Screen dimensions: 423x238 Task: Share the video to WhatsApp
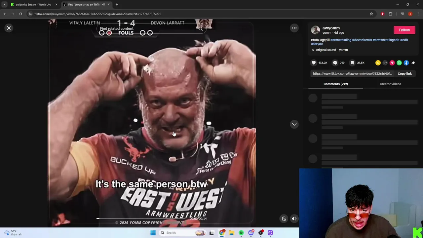[399, 63]
